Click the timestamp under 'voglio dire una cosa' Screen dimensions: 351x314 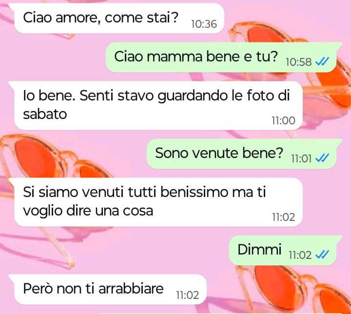pyautogui.click(x=283, y=217)
